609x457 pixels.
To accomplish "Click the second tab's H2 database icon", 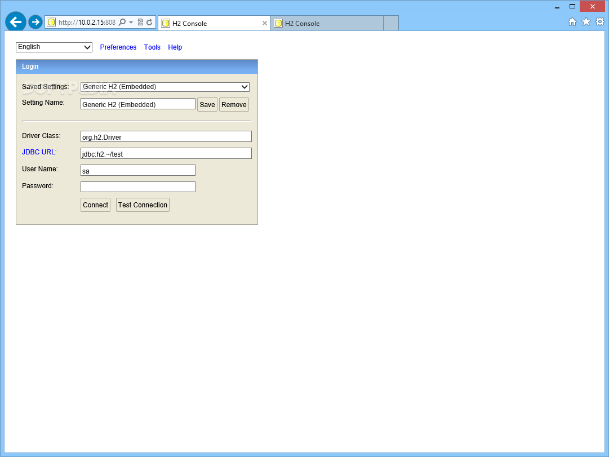I will pos(278,23).
